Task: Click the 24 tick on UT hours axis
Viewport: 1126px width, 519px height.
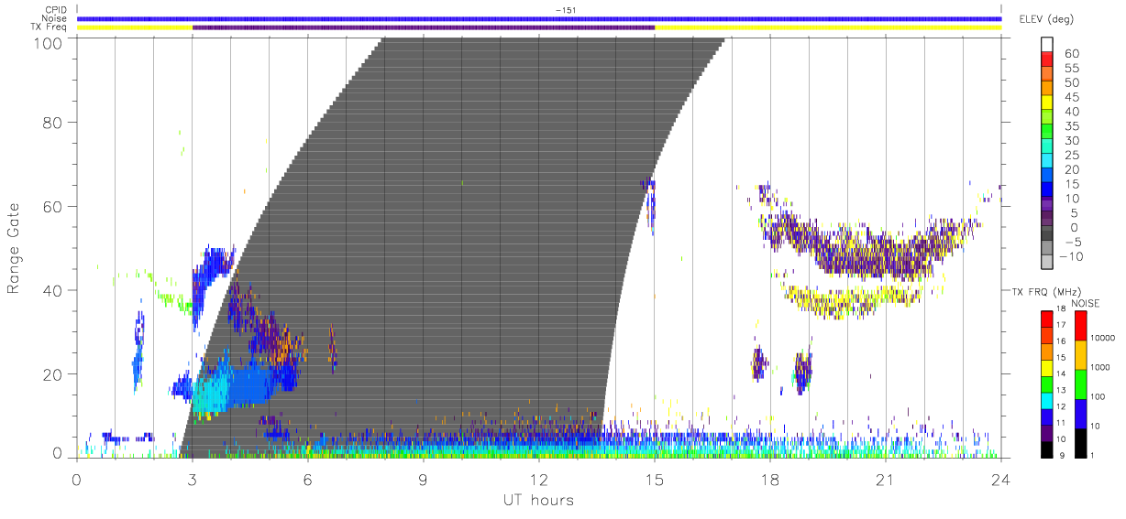Action: click(x=1000, y=481)
